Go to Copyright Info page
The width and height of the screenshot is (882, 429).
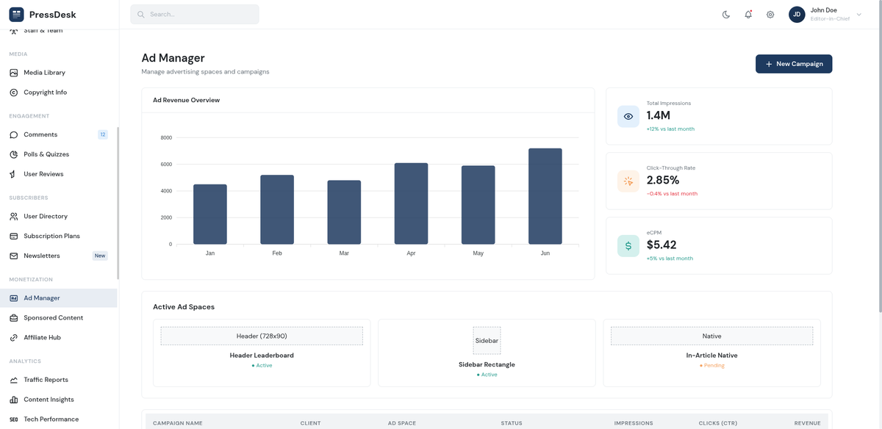click(x=45, y=93)
